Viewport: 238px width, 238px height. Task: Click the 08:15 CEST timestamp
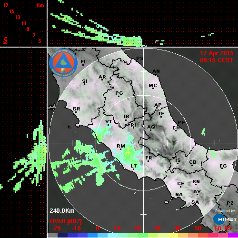217,60
